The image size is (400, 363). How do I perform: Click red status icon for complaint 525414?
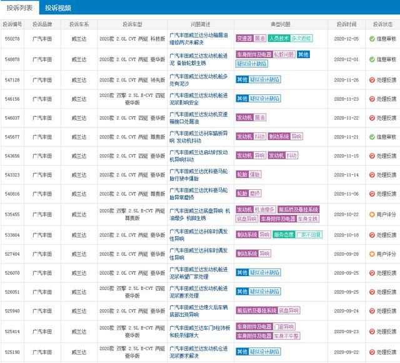(372, 332)
